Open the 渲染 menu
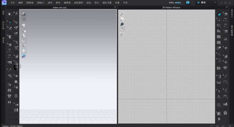The height and width of the screenshot is (127, 234). click(x=89, y=3)
